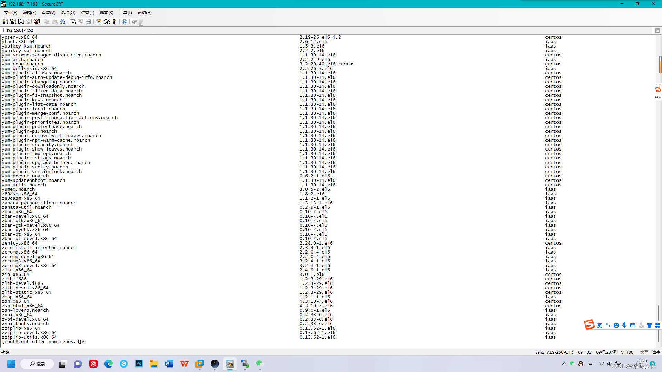Image resolution: width=662 pixels, height=372 pixels.
Task: Click the key-shaped keymap toolbar icon
Action: (114, 21)
